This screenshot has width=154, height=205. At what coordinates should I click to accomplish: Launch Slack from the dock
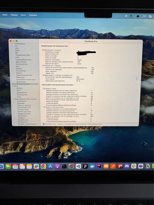click(134, 166)
